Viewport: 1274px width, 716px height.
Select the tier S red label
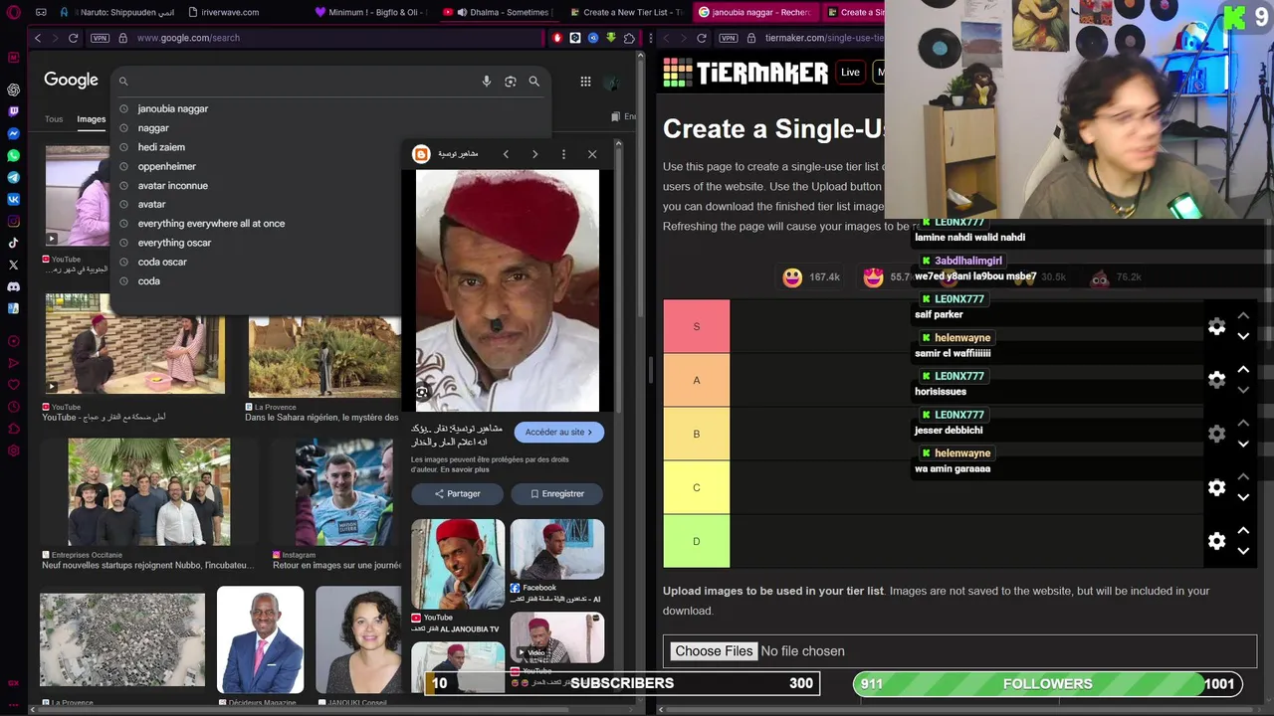pyautogui.click(x=697, y=326)
